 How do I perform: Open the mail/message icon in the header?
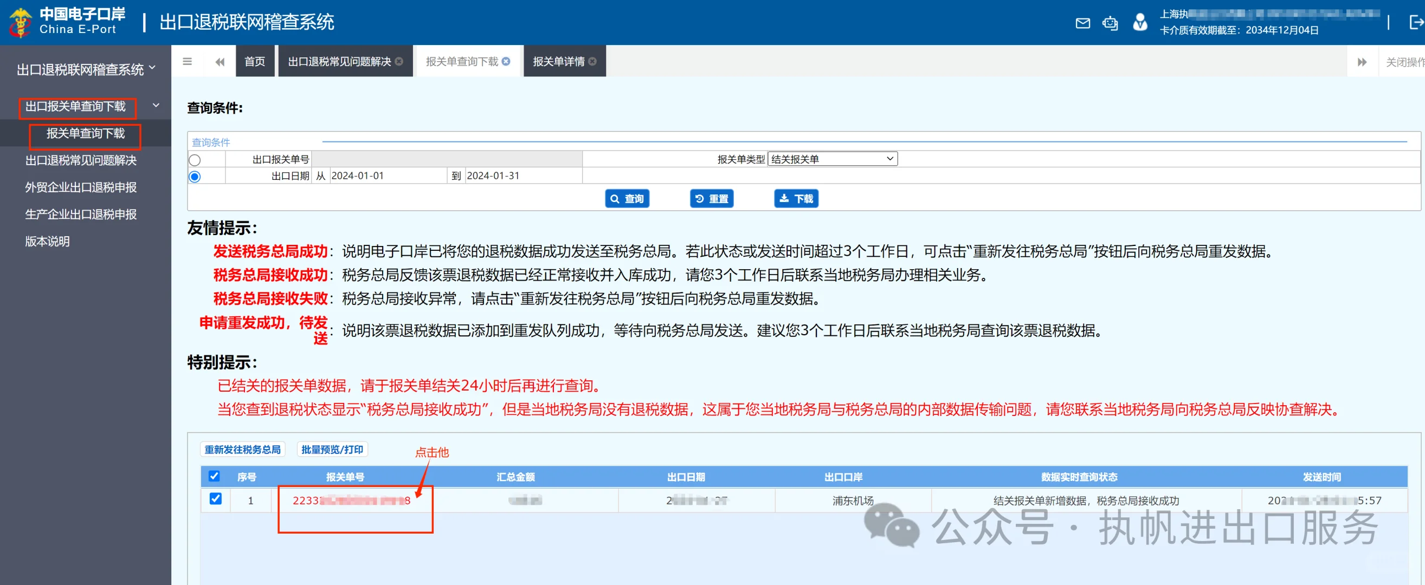tap(1082, 23)
